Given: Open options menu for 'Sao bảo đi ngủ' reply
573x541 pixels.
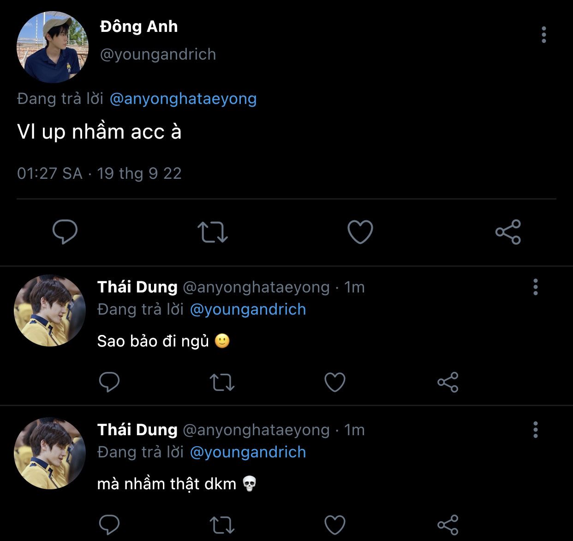Looking at the screenshot, I should pos(535,287).
